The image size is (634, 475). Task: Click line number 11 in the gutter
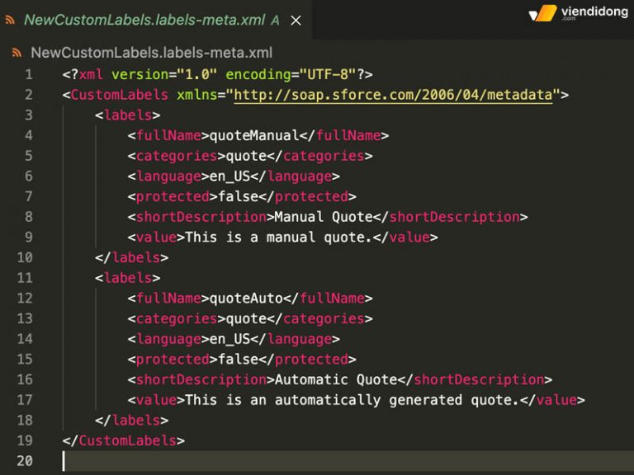(25, 278)
